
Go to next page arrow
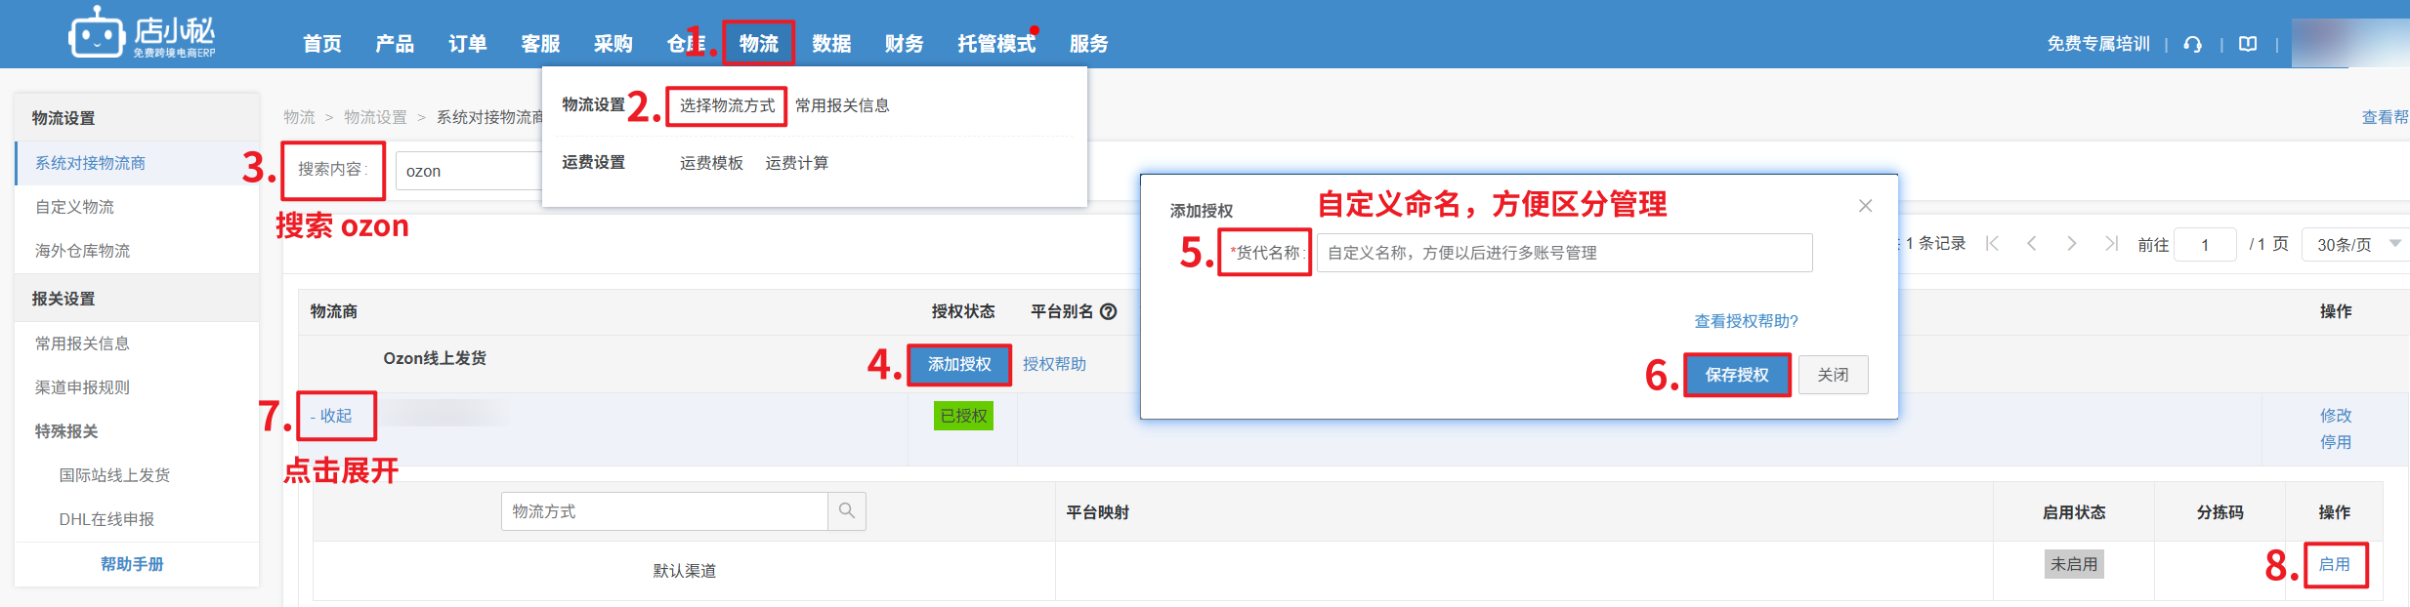pyautogui.click(x=2071, y=243)
